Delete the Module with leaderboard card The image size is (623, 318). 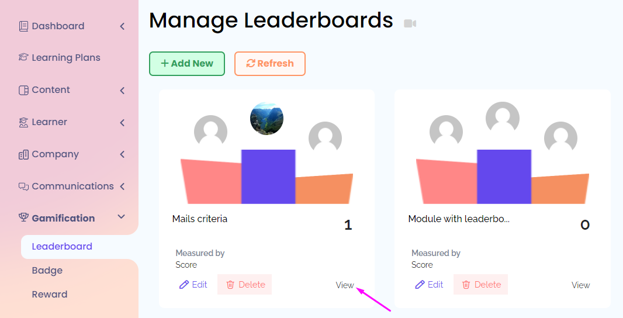tap(480, 285)
